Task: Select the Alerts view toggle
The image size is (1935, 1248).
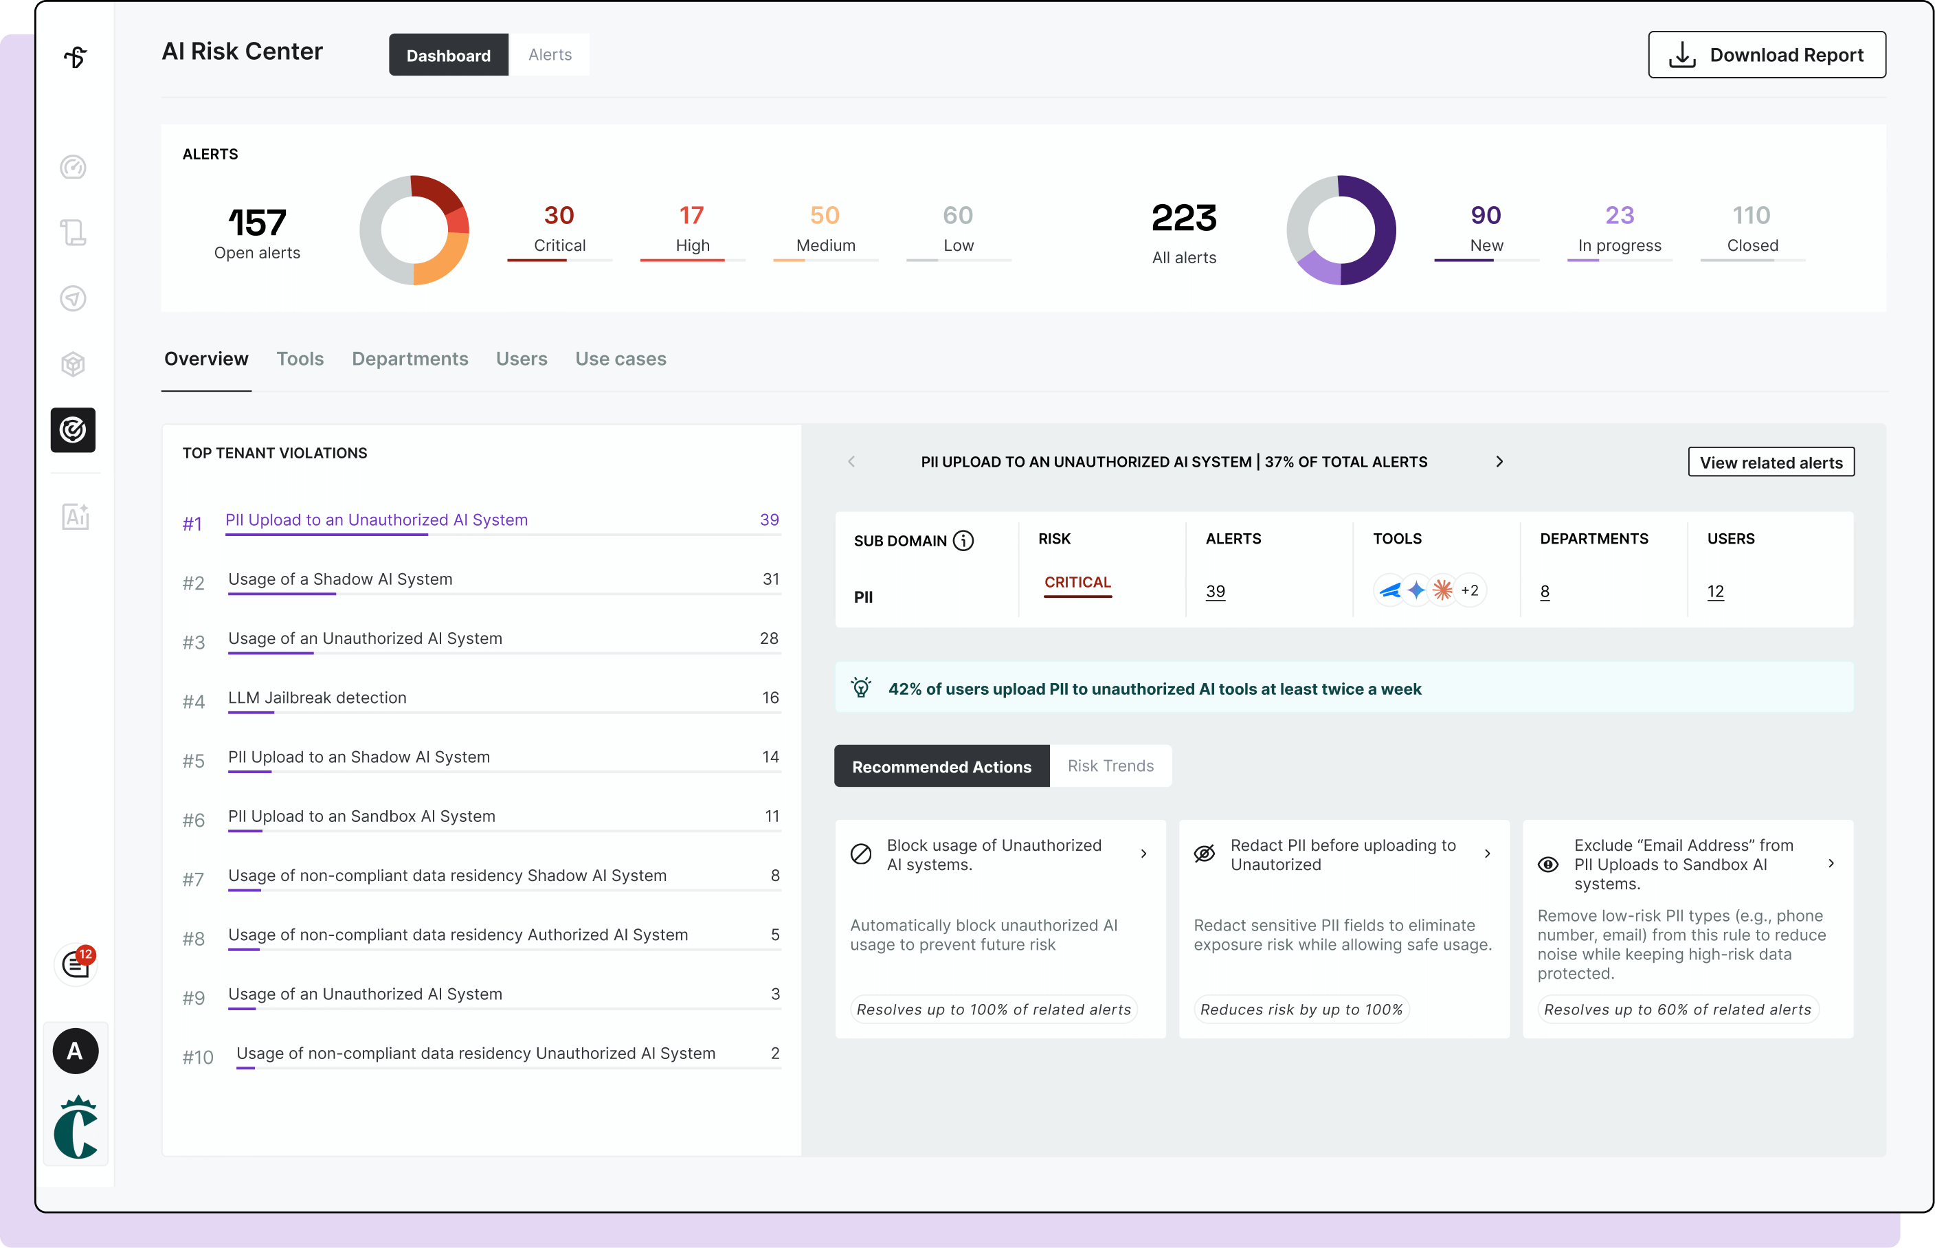Action: (550, 55)
